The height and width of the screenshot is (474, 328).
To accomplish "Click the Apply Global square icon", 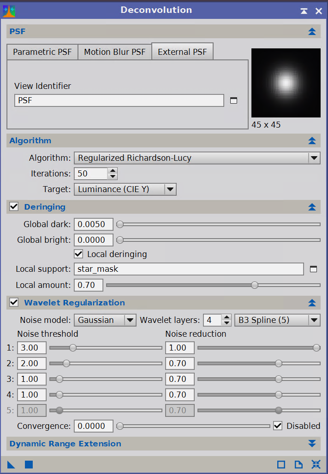I will (x=29, y=465).
